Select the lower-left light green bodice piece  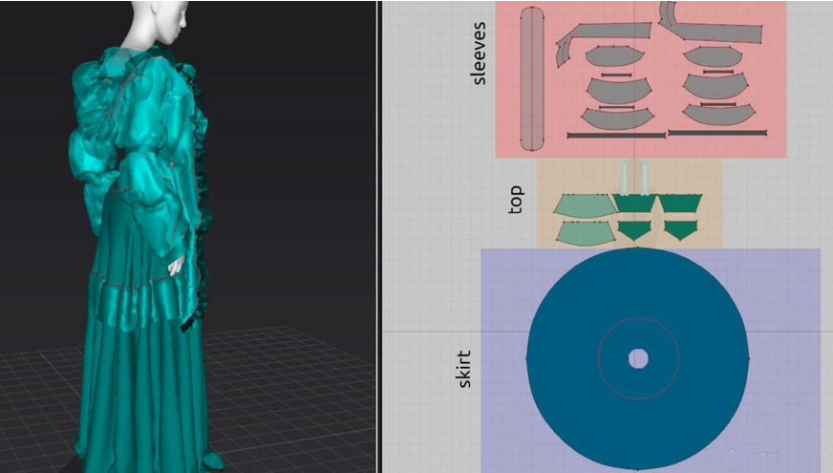pos(583,231)
